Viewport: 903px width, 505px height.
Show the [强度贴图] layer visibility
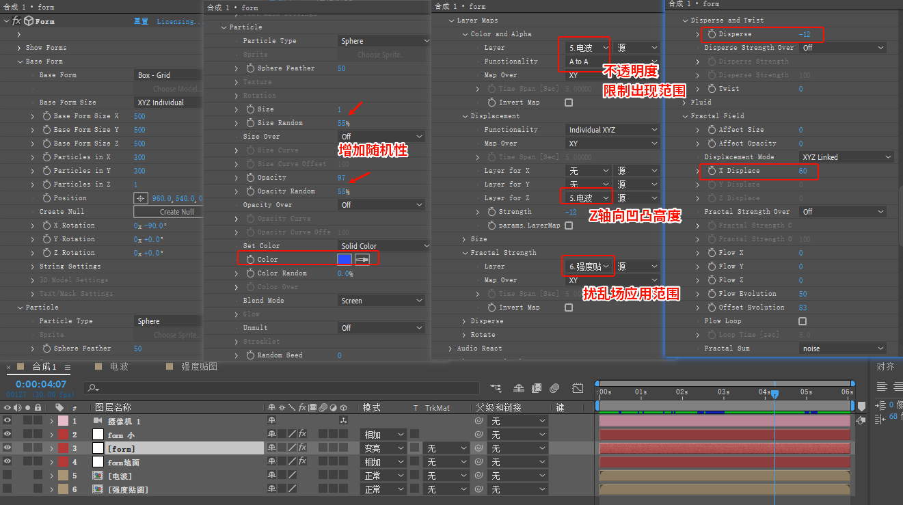click(8, 489)
